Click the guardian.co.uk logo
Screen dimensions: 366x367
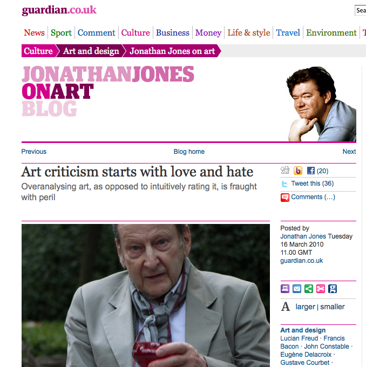pos(59,10)
